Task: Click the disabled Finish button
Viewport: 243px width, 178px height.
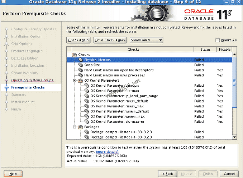Action: [208, 174]
